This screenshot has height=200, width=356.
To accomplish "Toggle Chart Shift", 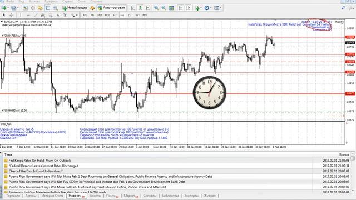I will tap(188, 8).
